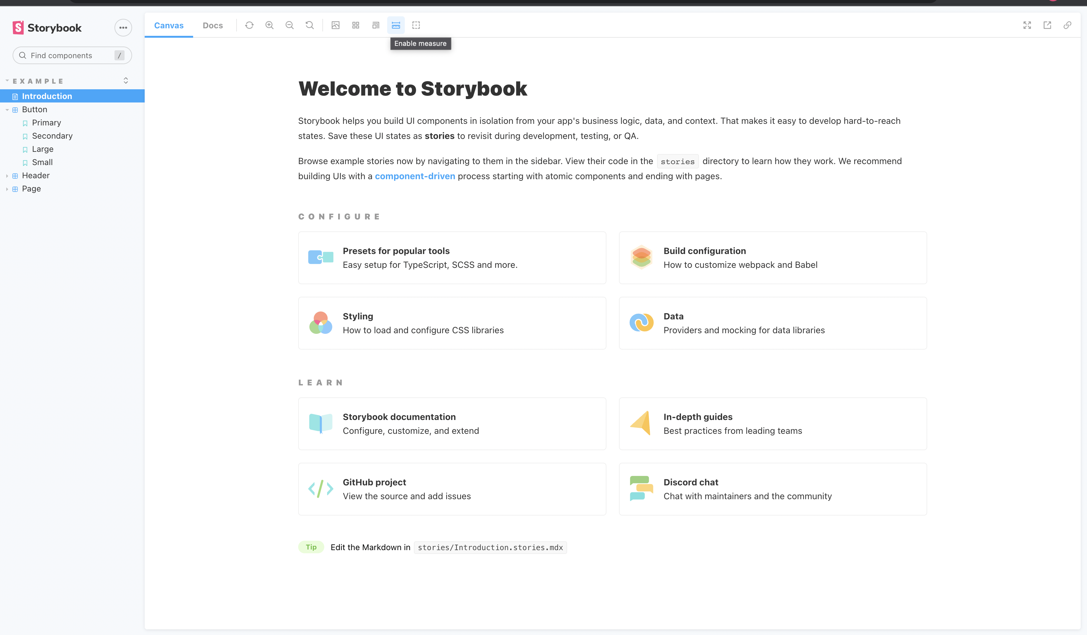
Task: Click the zoom out icon
Action: [x=289, y=25]
